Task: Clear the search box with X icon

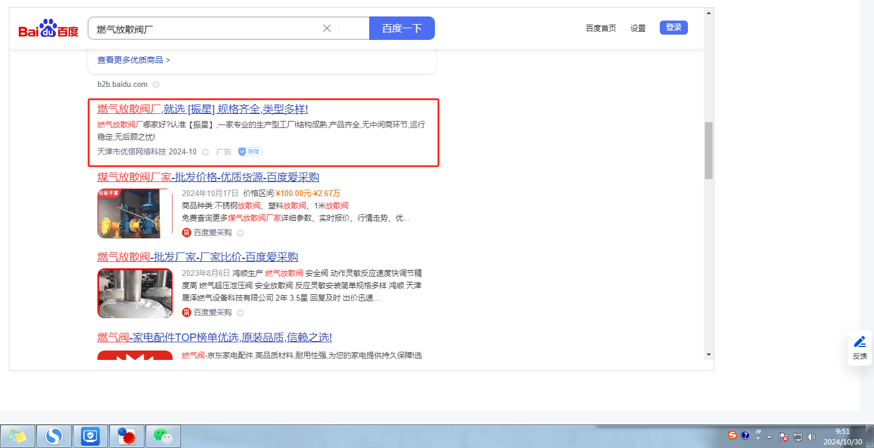Action: click(327, 28)
